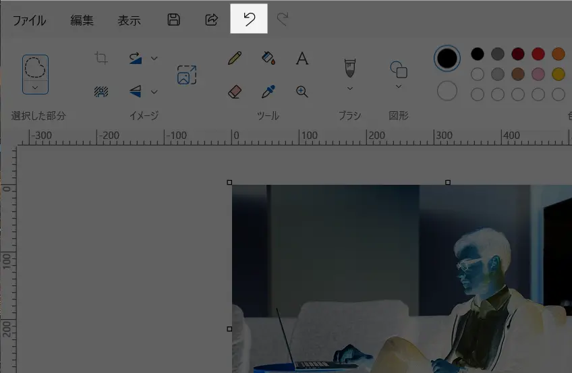Select Color 1 black foreground circle
Screen dimensions: 572x373
(x=447, y=58)
